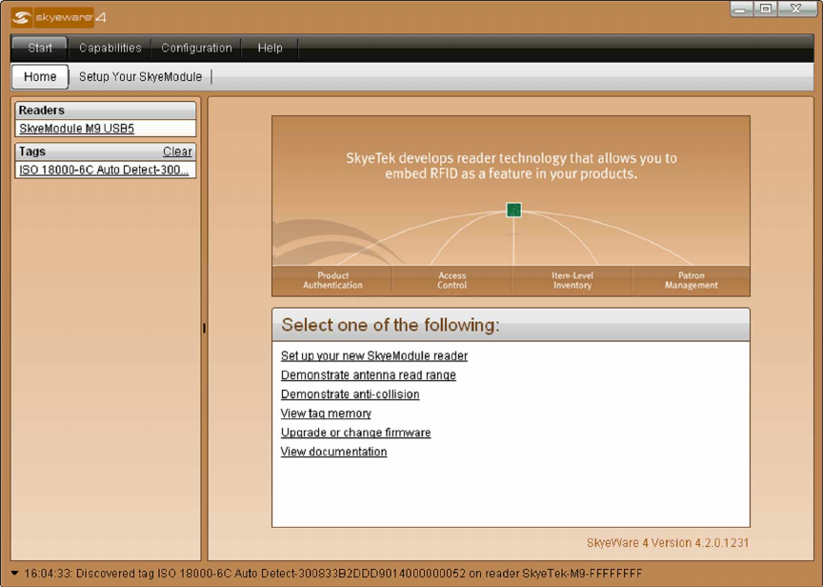This screenshot has height=587, width=823.
Task: Click SkyeWare 4 Version 4.2.0.1231 text
Action: tap(668, 543)
